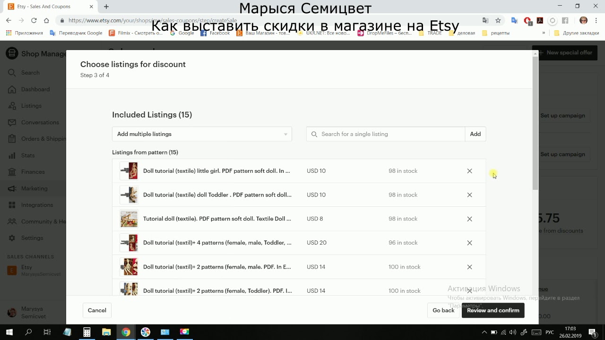Click the Integrations grid icon
The image size is (605, 340).
[12, 205]
